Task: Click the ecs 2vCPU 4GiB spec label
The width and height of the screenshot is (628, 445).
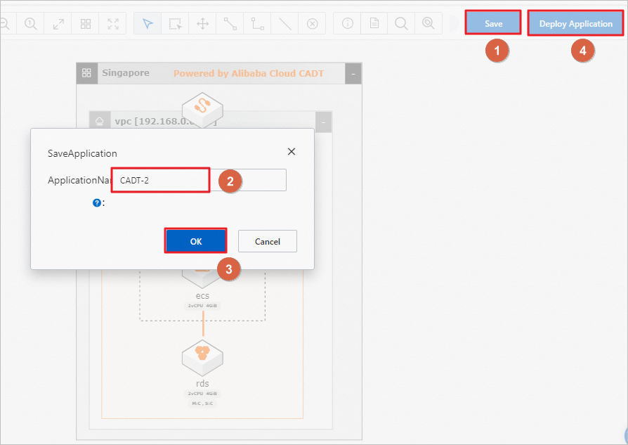Action: [202, 306]
